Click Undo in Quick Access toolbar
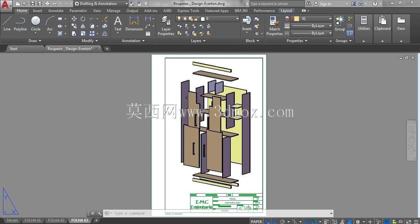420x224 pixels. tap(55, 4)
